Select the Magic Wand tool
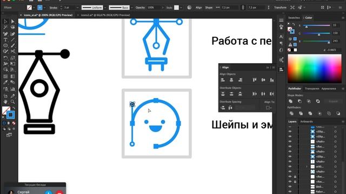The width and height of the screenshot is (346, 194). 5,27
